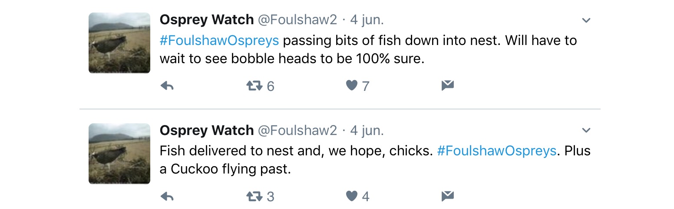The image size is (674, 209).
Task: Open #FoulshawOspreys hashtag in first tweet
Action: (219, 41)
